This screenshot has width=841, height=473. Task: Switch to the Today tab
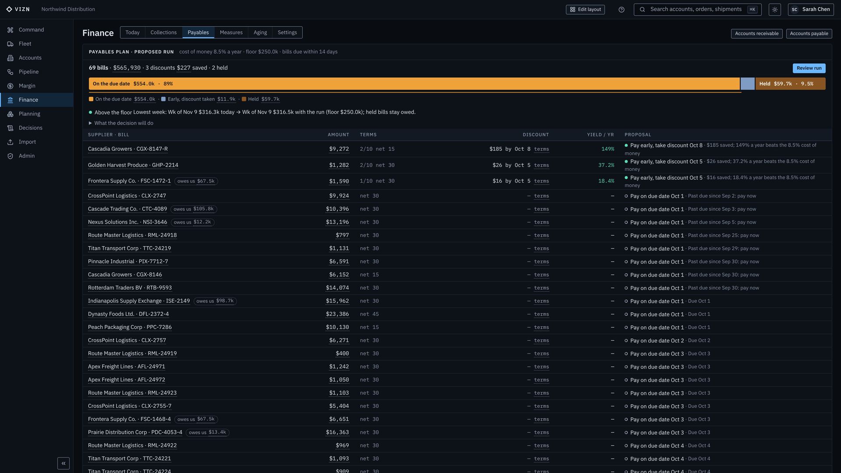132,32
